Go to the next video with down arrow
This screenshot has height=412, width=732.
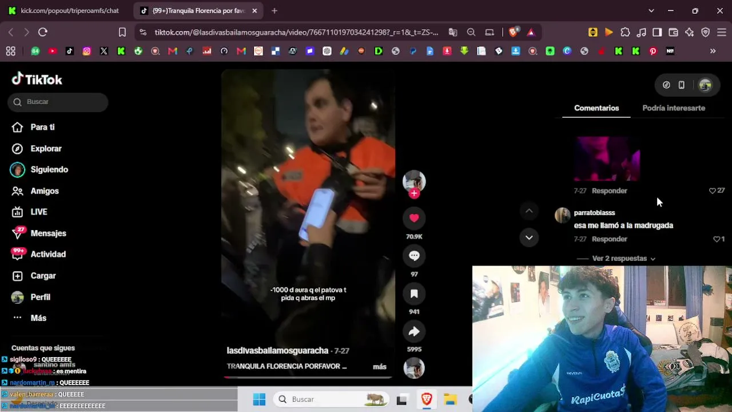[x=529, y=237]
